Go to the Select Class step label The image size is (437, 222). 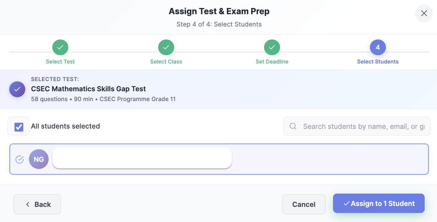[x=166, y=62]
